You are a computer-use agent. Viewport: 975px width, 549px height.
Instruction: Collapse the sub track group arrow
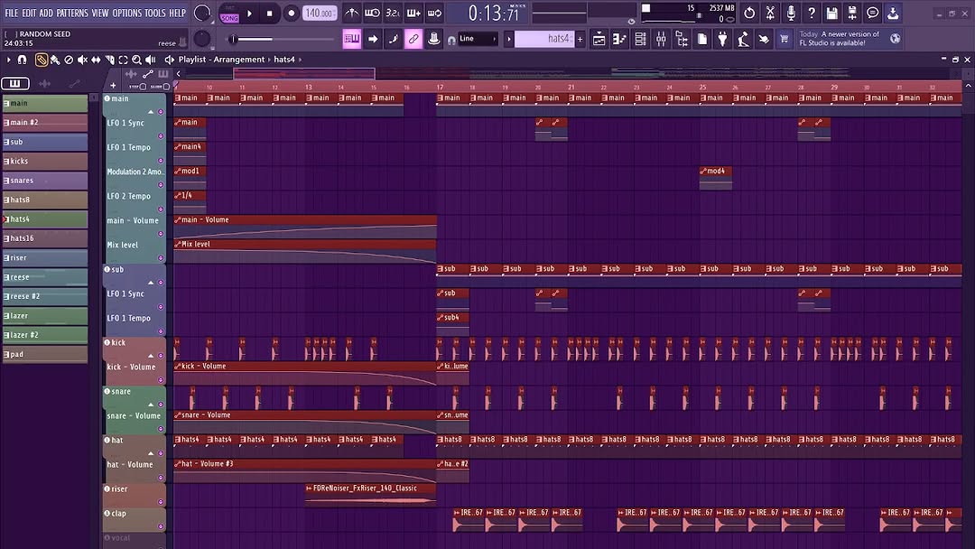[151, 283]
